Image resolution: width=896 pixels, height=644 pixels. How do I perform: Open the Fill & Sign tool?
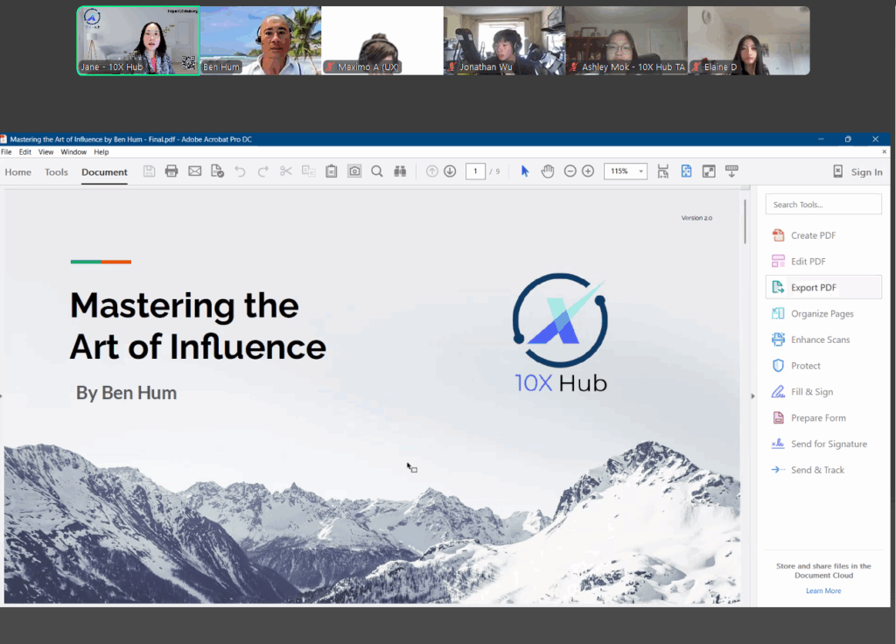click(x=823, y=391)
